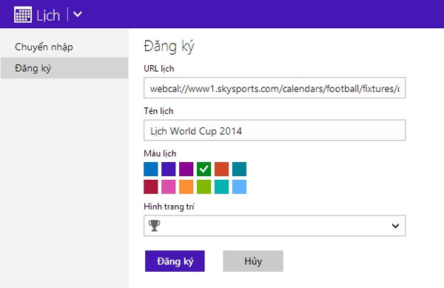Pick the lime green color swatch
Screen dimensions: 444x288
[204, 187]
